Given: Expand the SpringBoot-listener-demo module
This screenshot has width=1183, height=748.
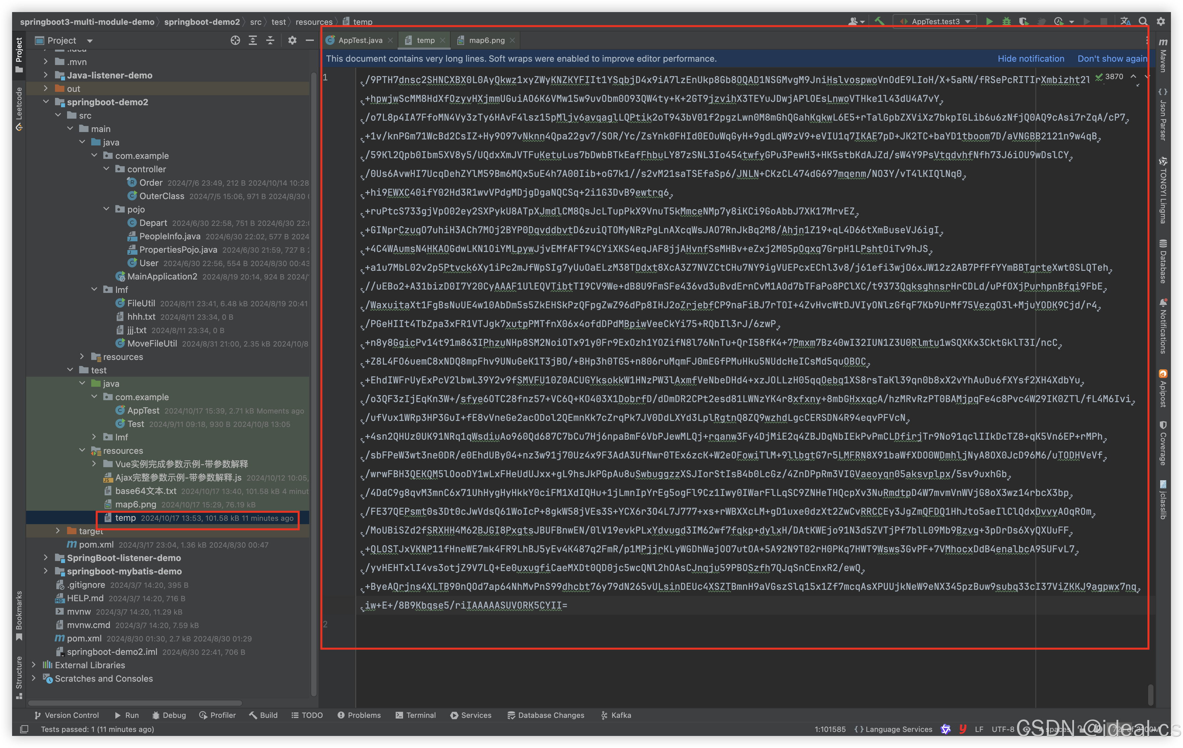Looking at the screenshot, I should pos(46,558).
